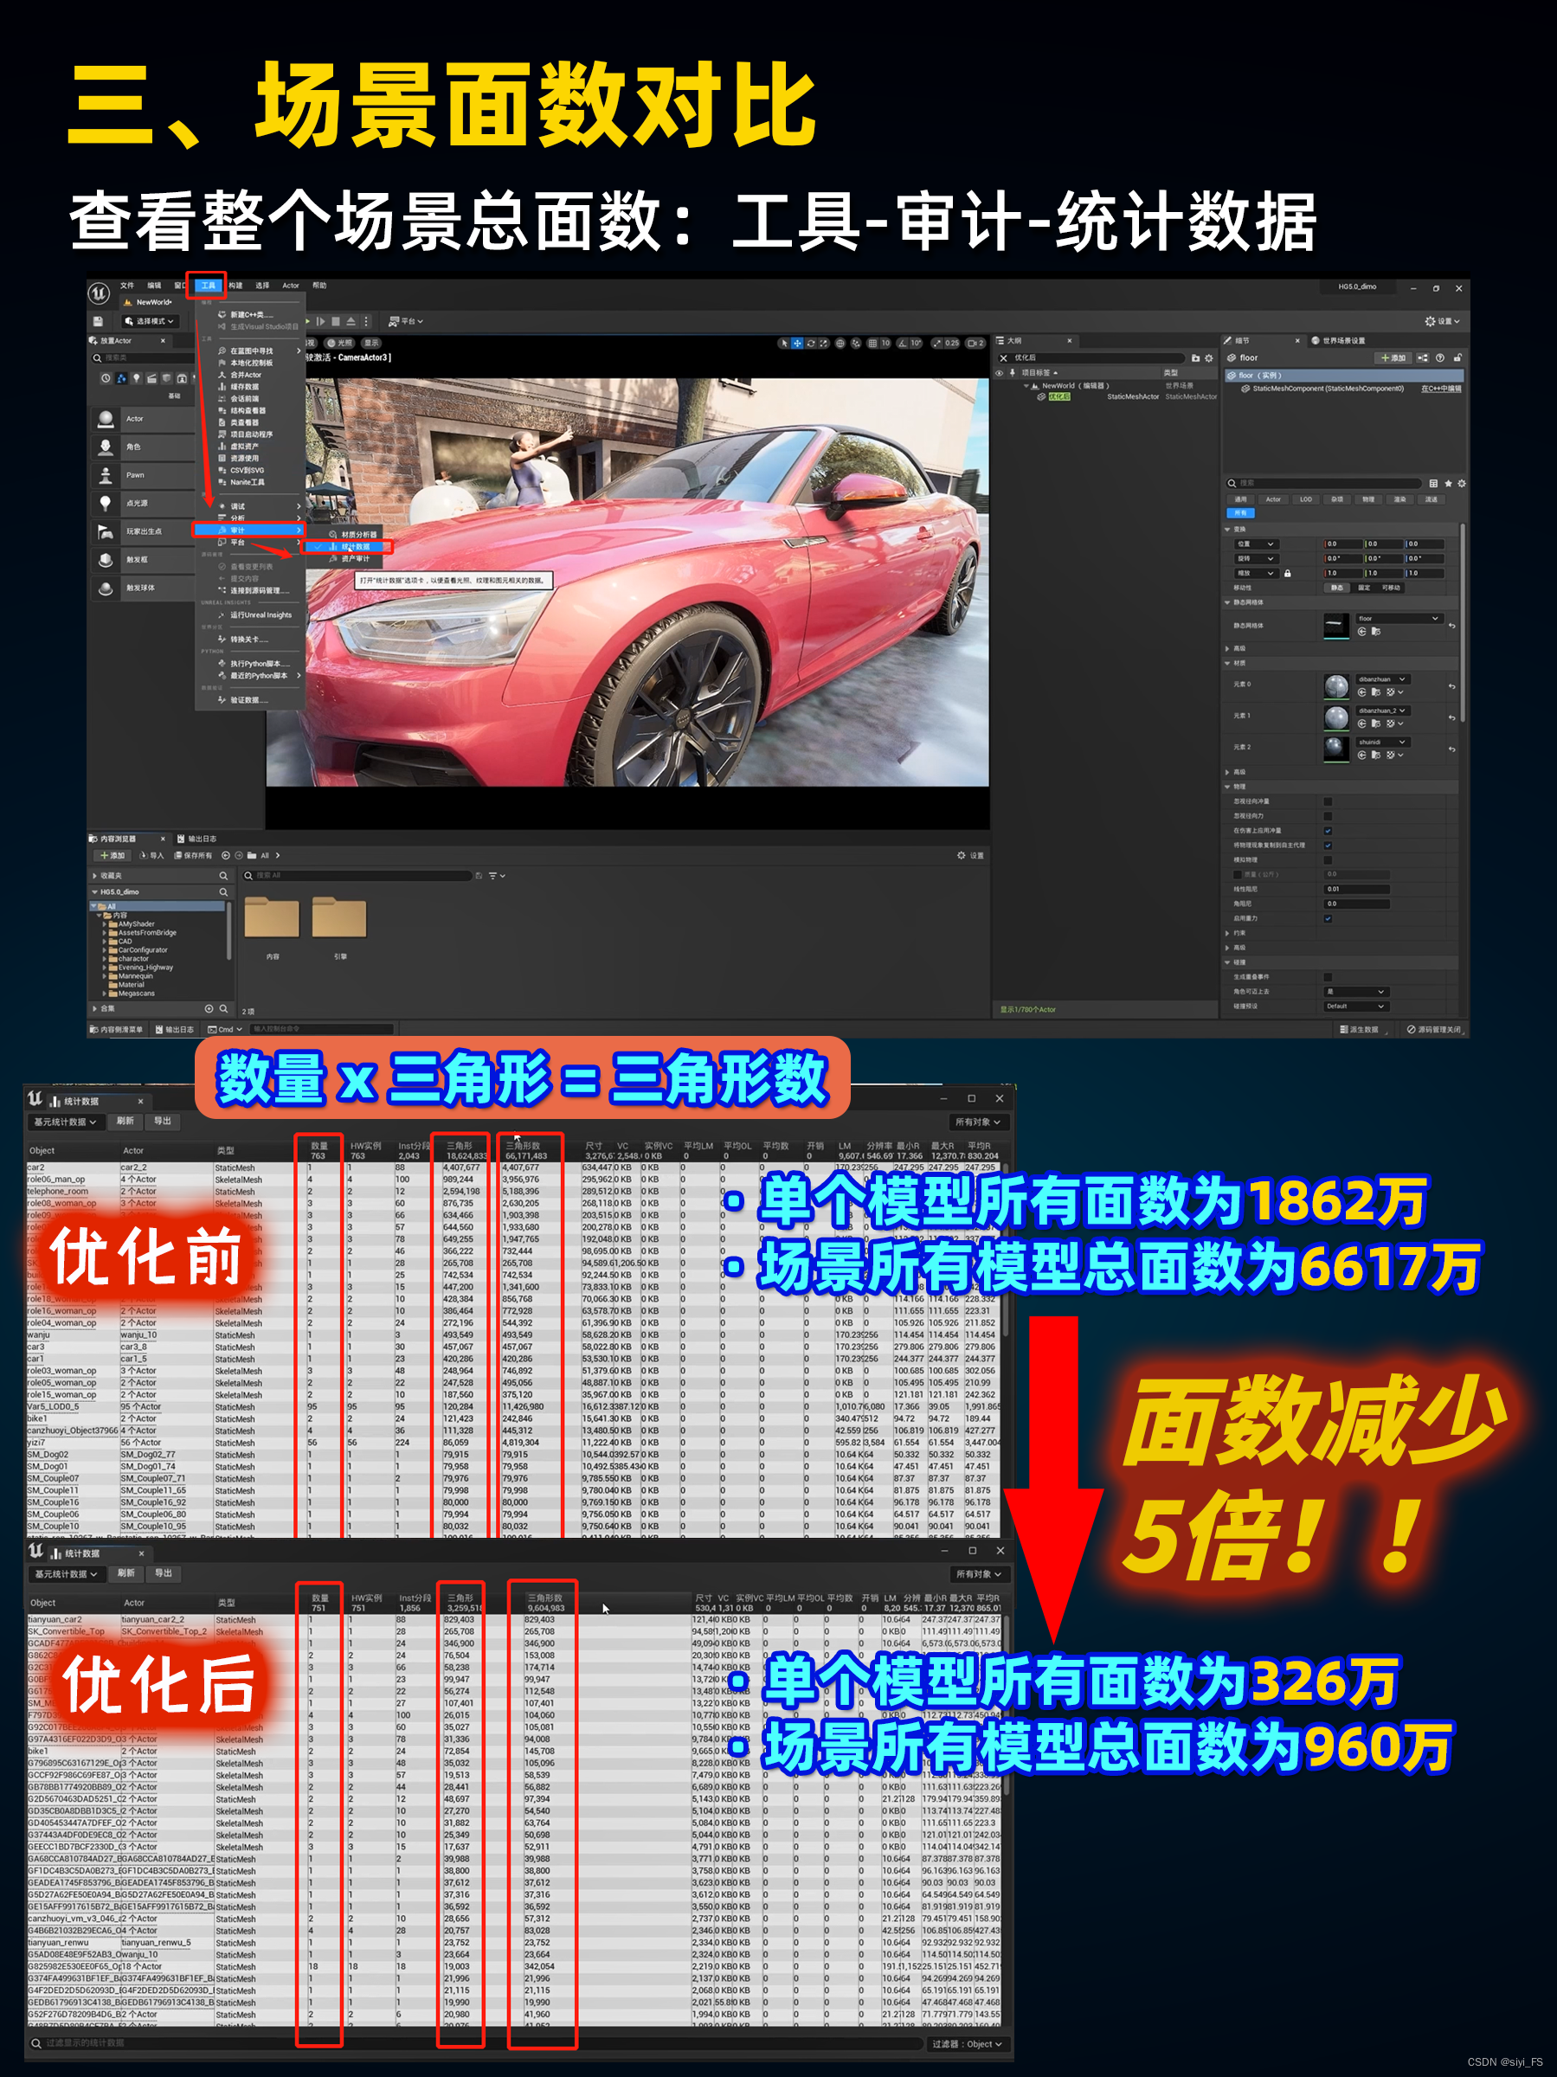Click the 导入 button in Content Browser
This screenshot has width=1557, height=2077.
pyautogui.click(x=151, y=855)
